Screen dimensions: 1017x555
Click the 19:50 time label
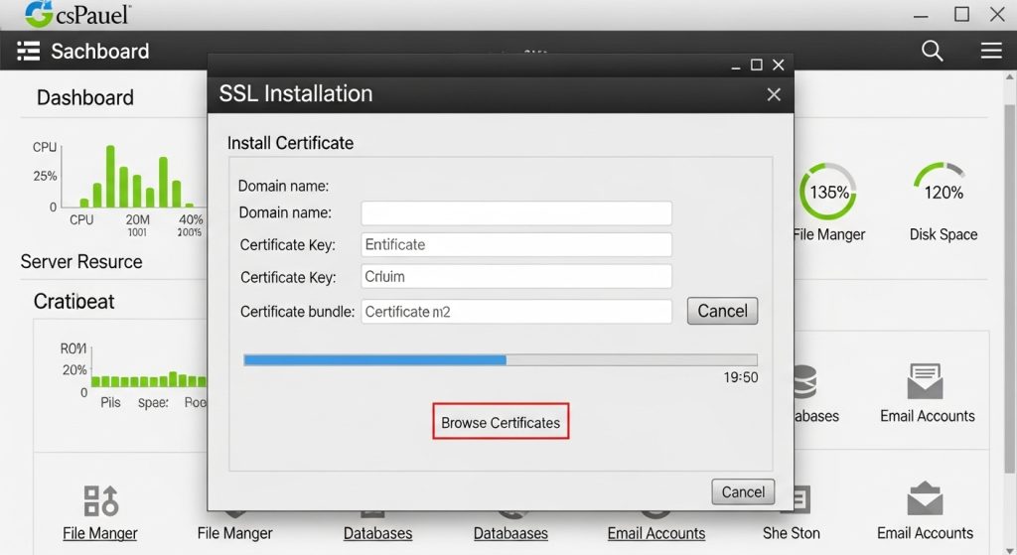pyautogui.click(x=741, y=377)
